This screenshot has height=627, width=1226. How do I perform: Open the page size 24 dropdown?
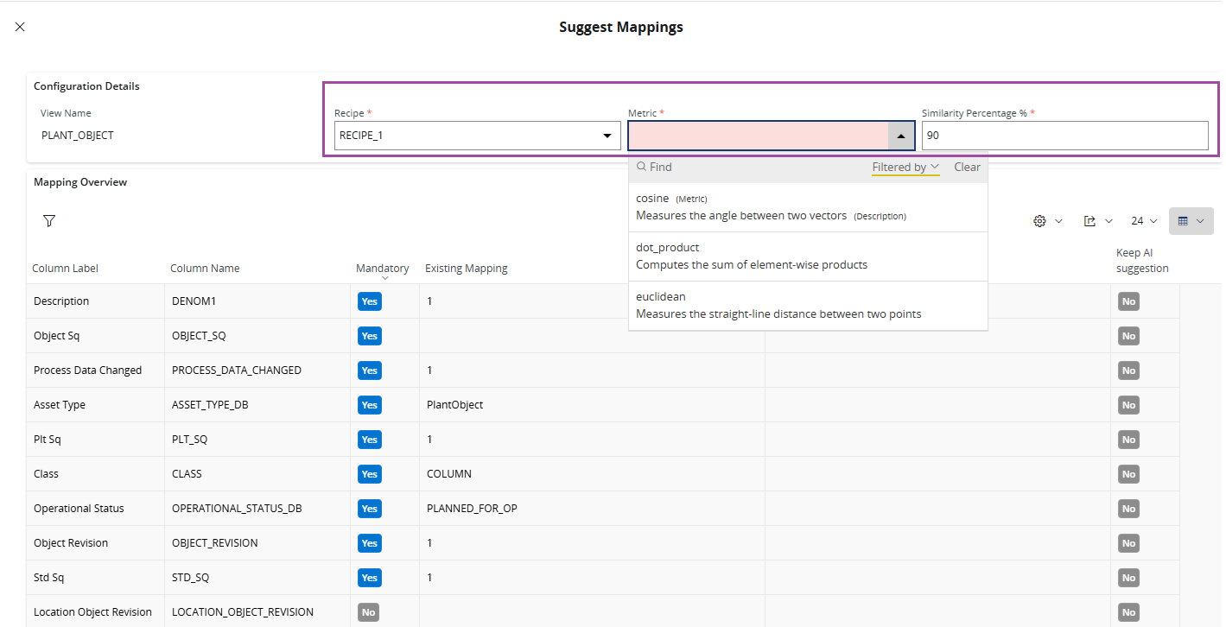(1143, 221)
